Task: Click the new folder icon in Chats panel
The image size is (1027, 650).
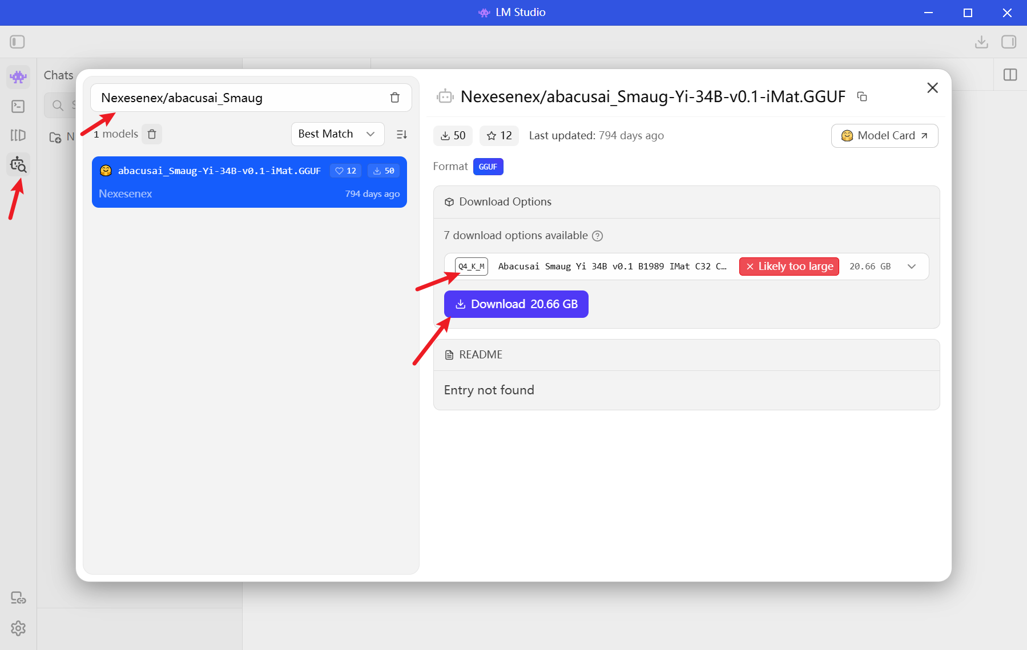Action: [x=55, y=137]
